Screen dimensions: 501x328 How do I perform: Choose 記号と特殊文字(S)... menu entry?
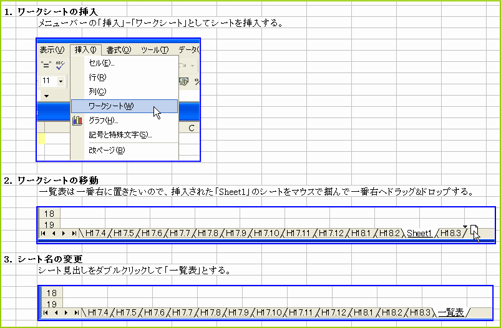[x=125, y=135]
